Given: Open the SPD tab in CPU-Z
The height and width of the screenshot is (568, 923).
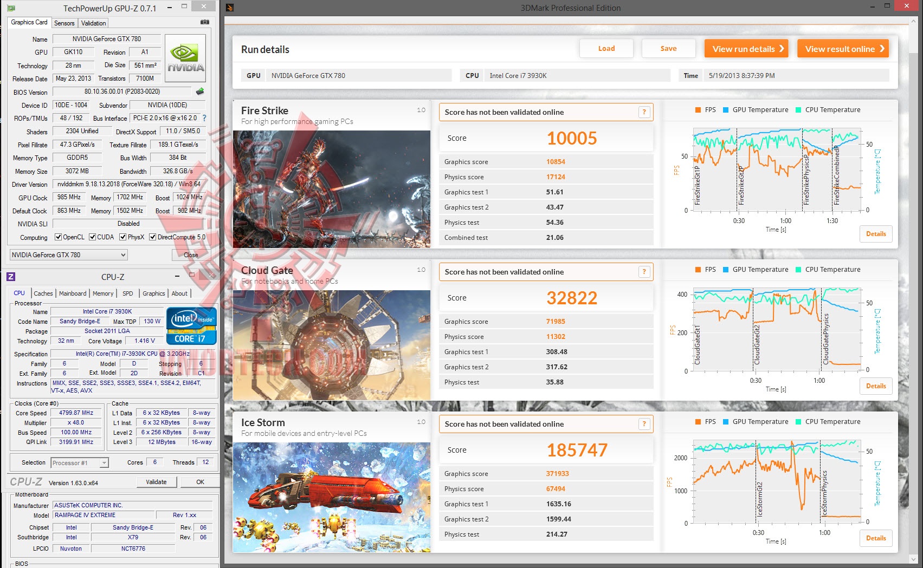Looking at the screenshot, I should (128, 293).
